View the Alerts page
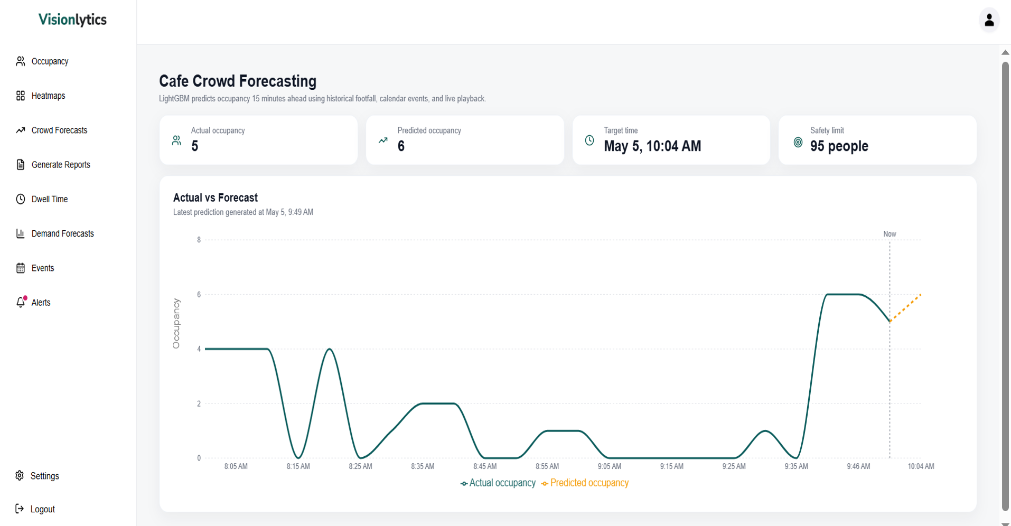Screen dimensions: 1011x526 [41, 303]
